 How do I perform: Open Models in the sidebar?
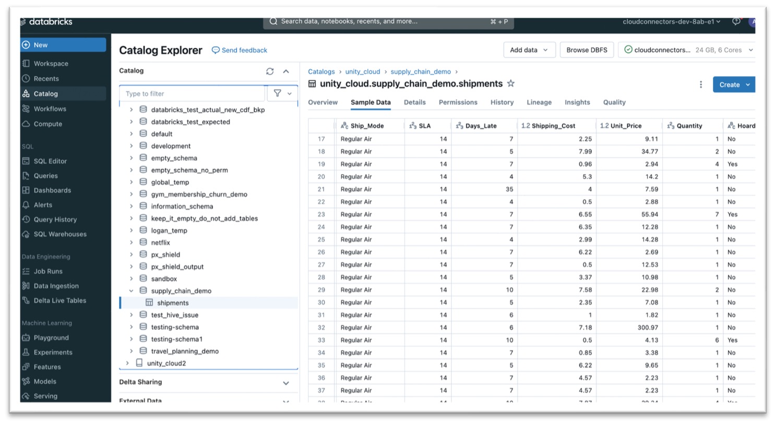click(45, 382)
